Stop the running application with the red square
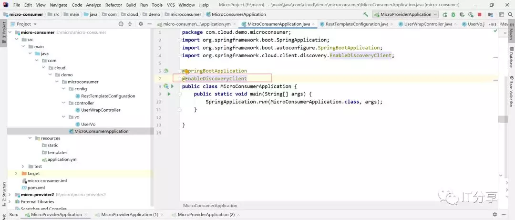The width and height of the screenshot is (515, 220). (x=480, y=14)
